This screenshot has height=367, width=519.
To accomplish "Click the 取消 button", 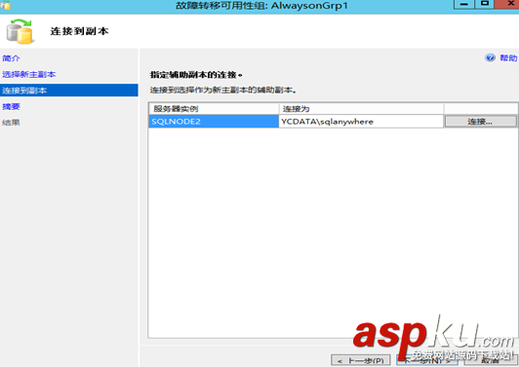I will coord(491,361).
